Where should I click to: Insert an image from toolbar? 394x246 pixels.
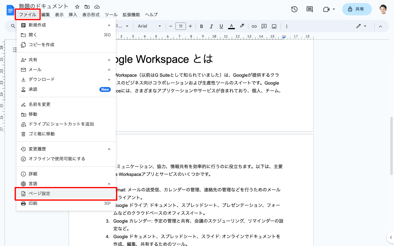tap(274, 26)
